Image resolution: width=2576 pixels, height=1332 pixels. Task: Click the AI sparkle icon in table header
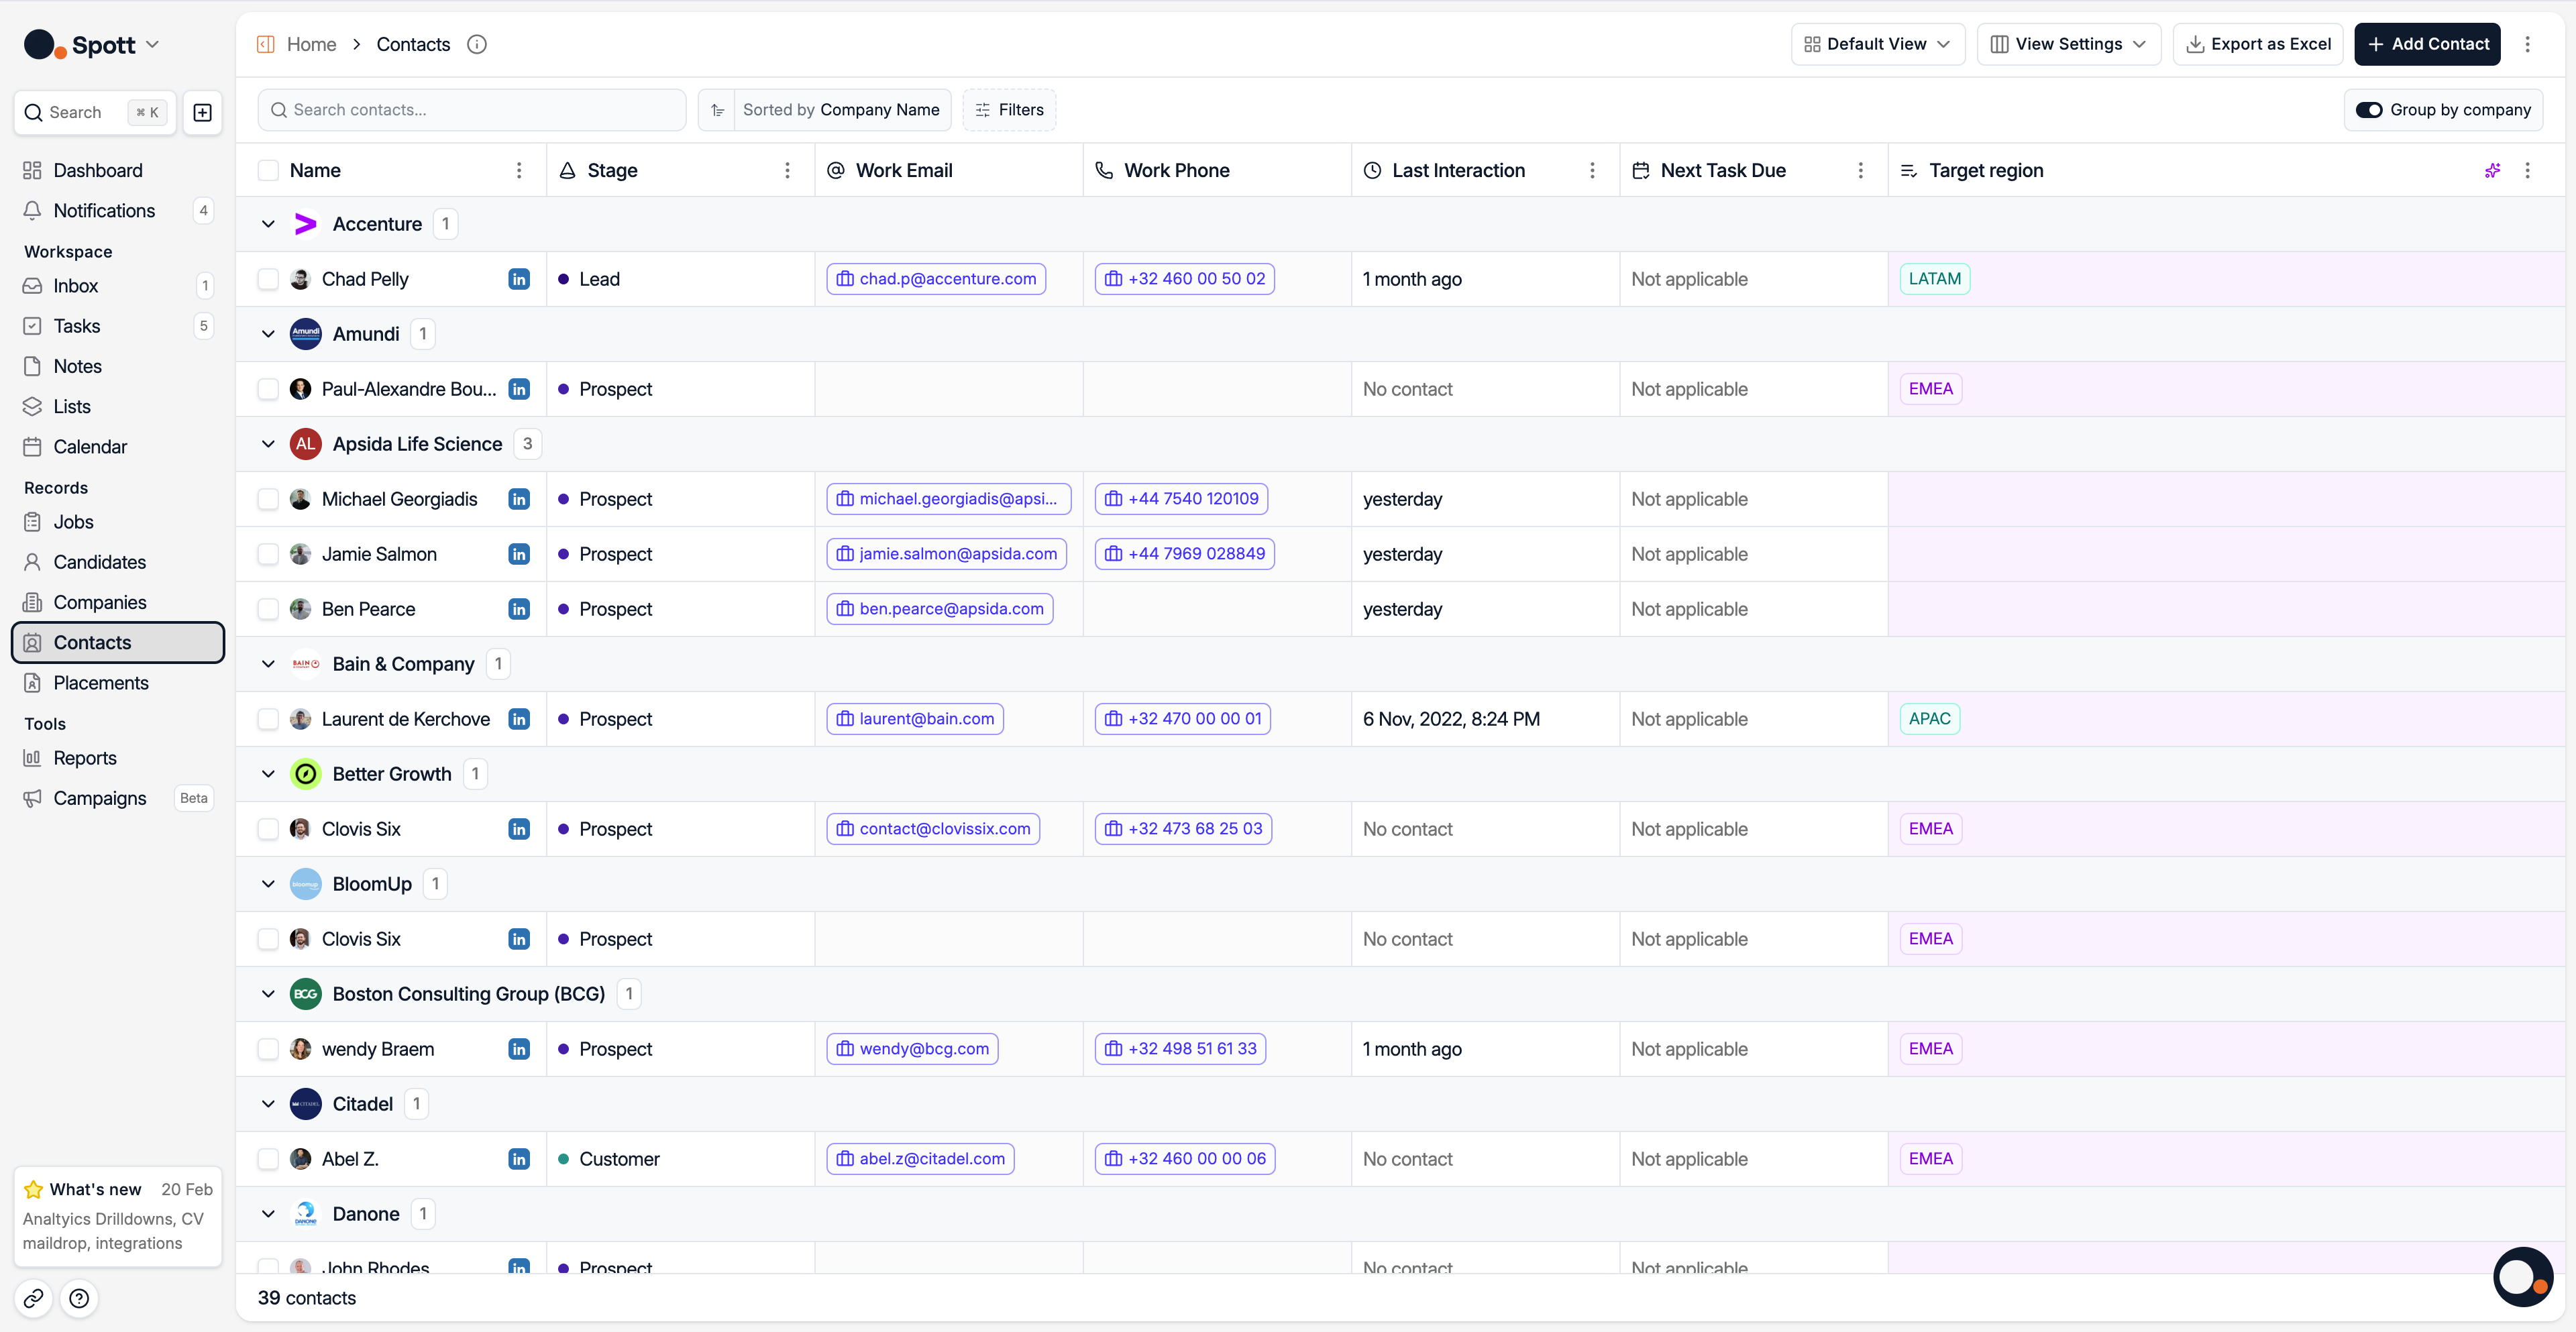pyautogui.click(x=2492, y=171)
